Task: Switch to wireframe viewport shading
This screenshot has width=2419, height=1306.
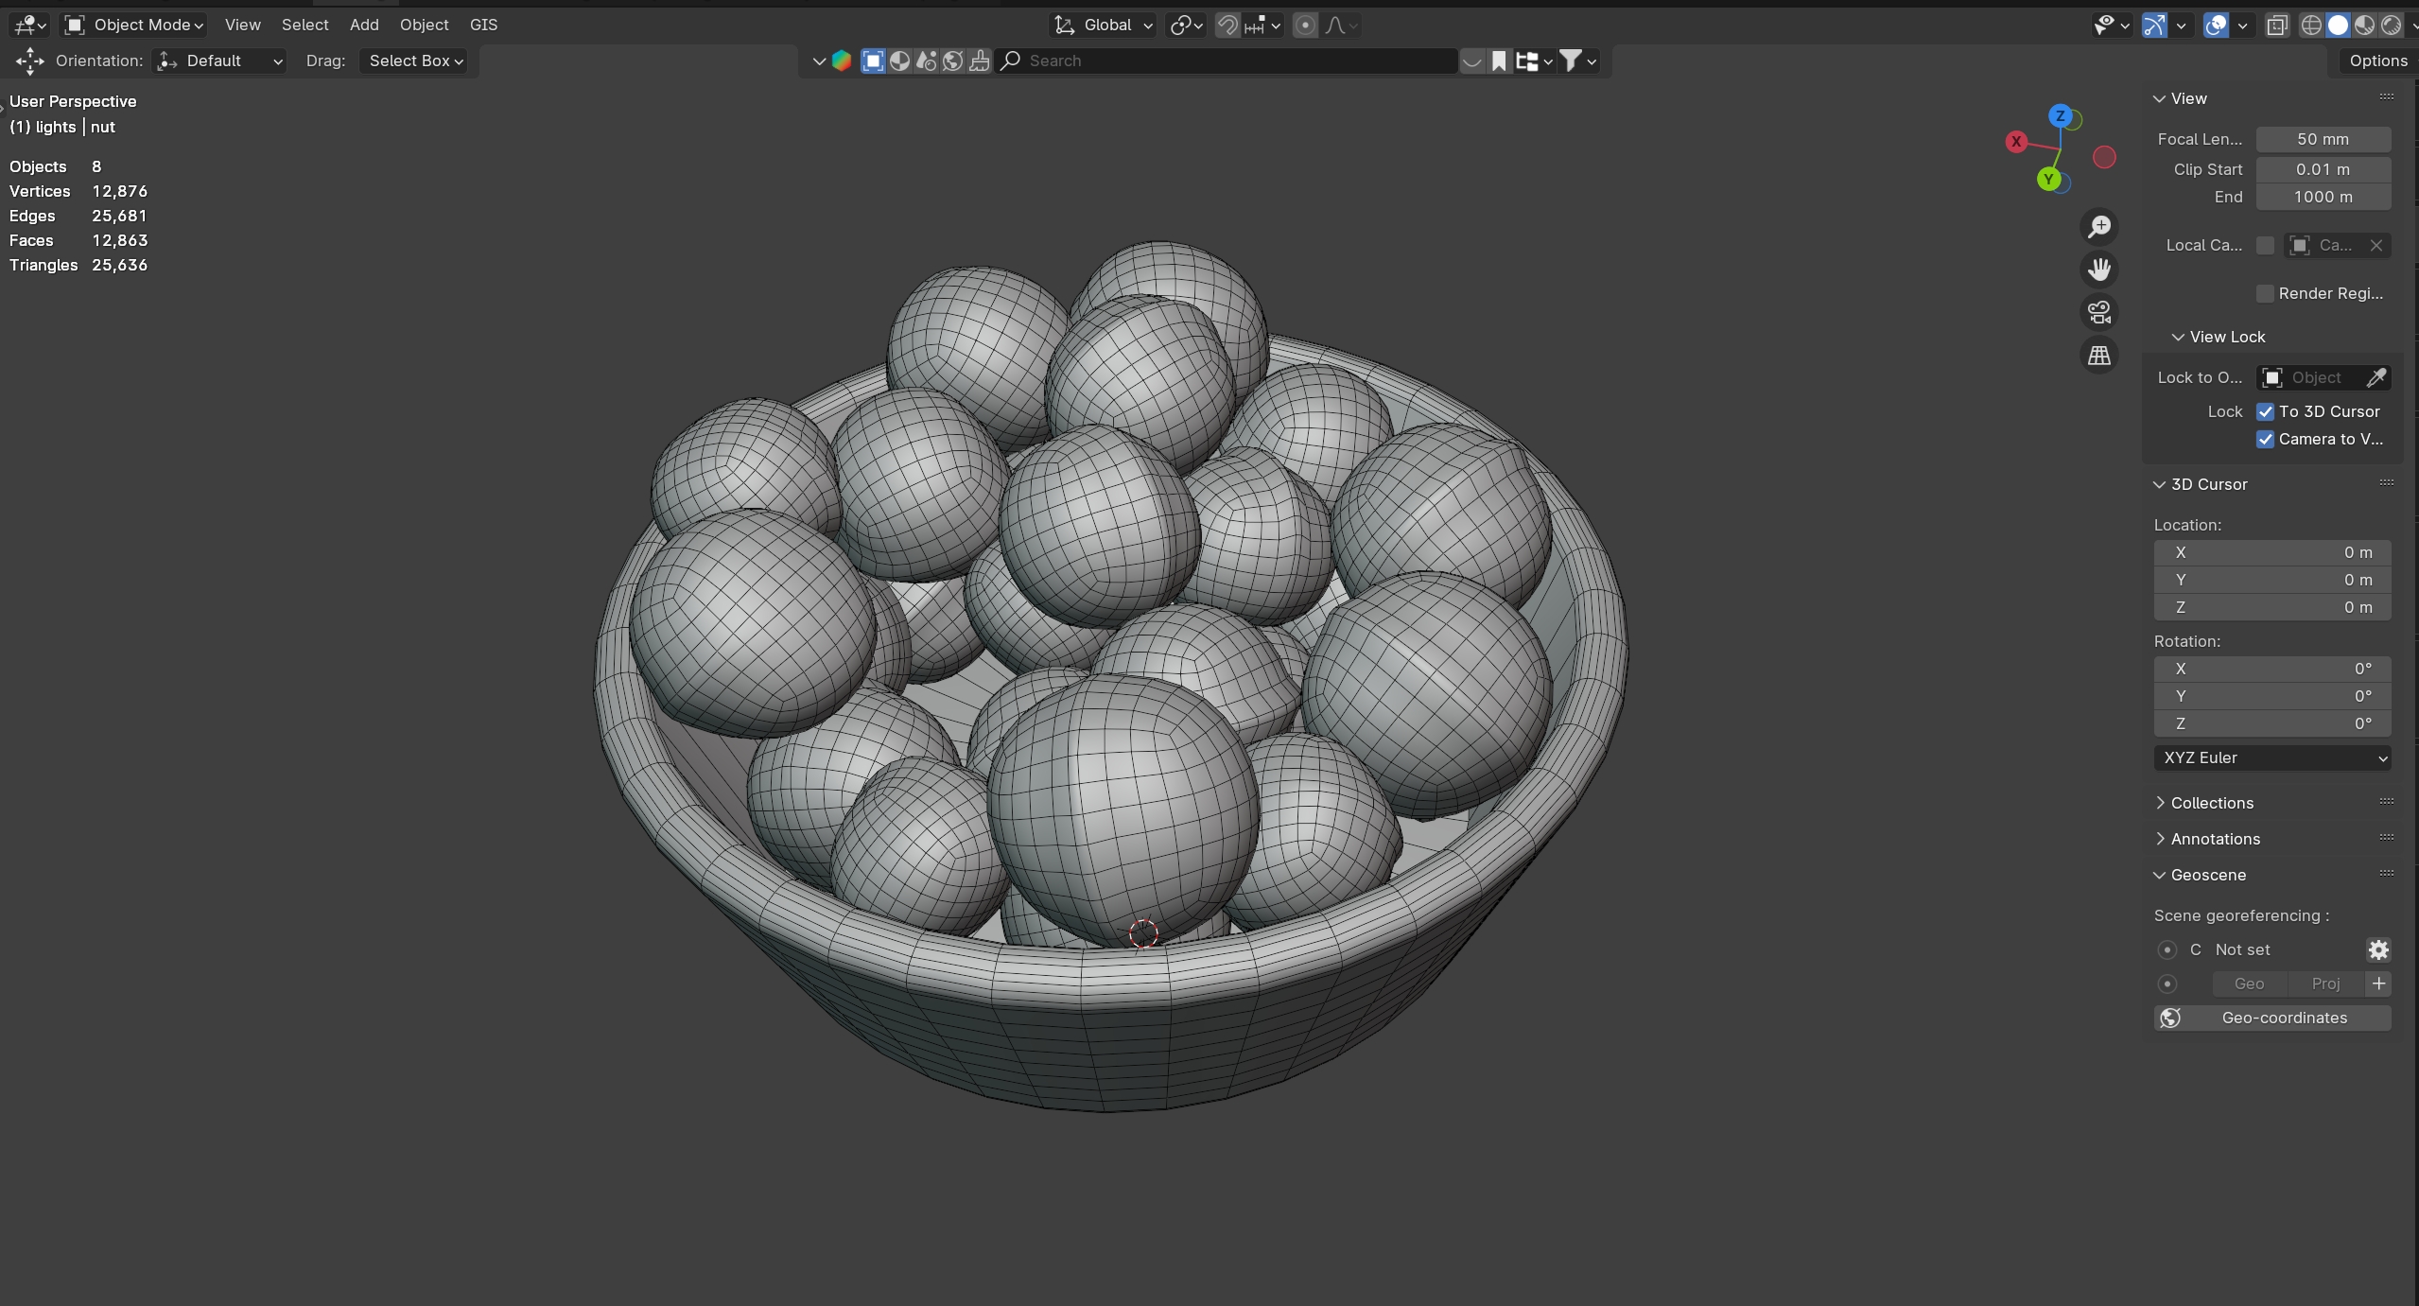Action: click(x=2310, y=26)
